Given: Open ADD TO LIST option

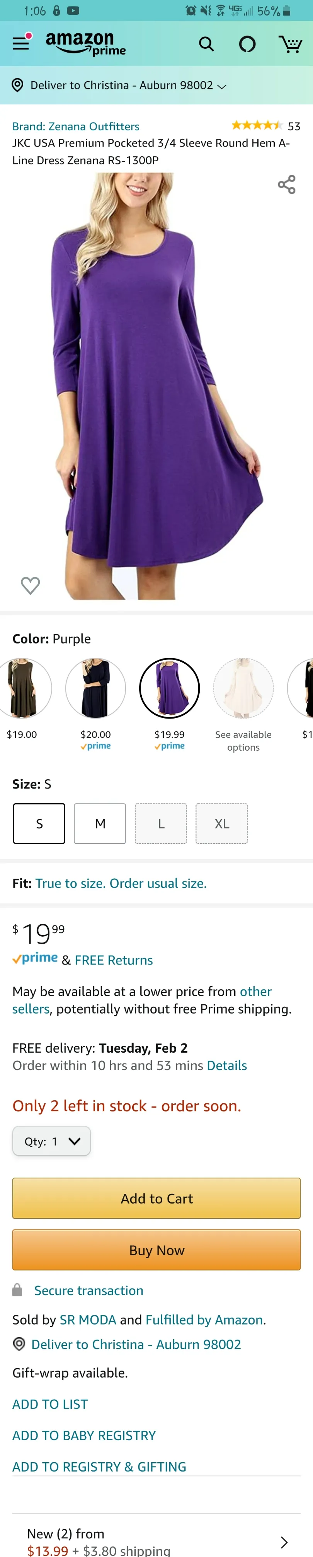Looking at the screenshot, I should tap(50, 1404).
